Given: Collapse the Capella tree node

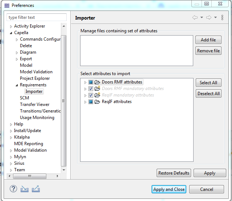Looking at the screenshot, I should [x=11, y=33].
